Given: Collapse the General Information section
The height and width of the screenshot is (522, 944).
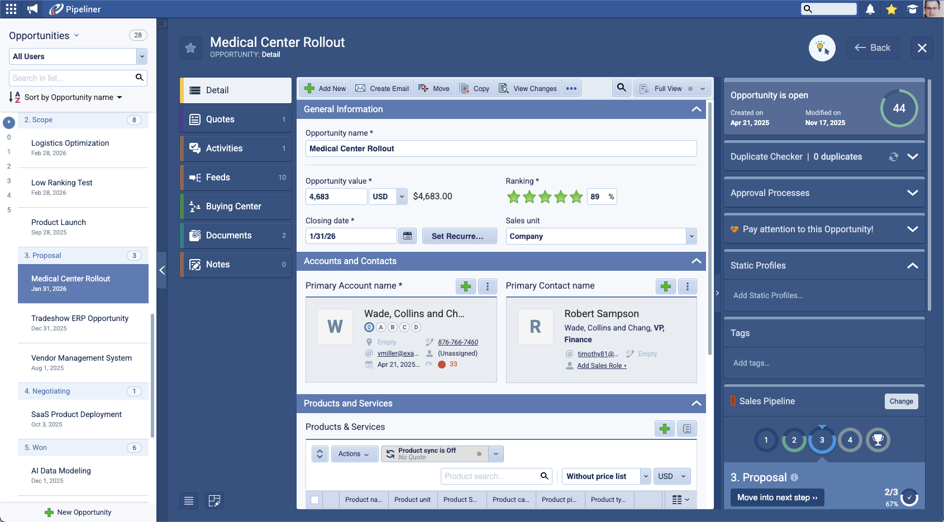Looking at the screenshot, I should pyautogui.click(x=696, y=109).
